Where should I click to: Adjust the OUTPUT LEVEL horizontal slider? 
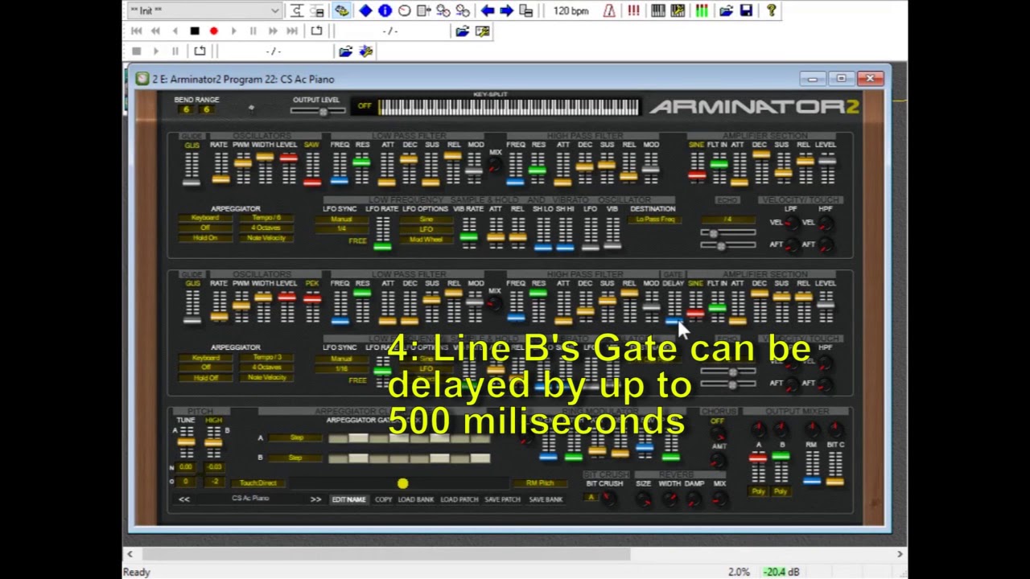click(x=318, y=111)
